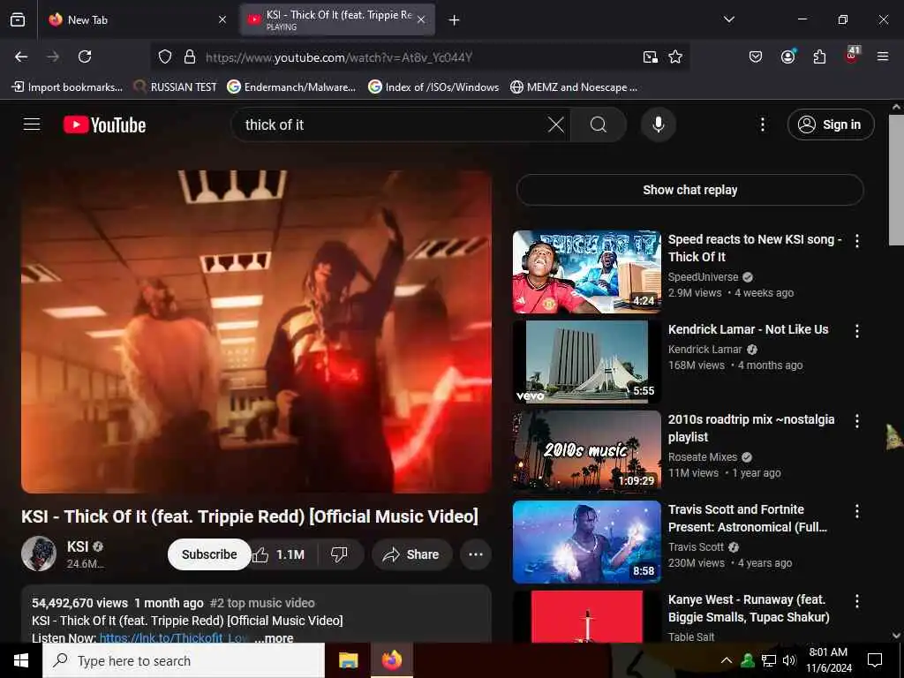Click the video player
The width and height of the screenshot is (904, 678).
coord(256,332)
